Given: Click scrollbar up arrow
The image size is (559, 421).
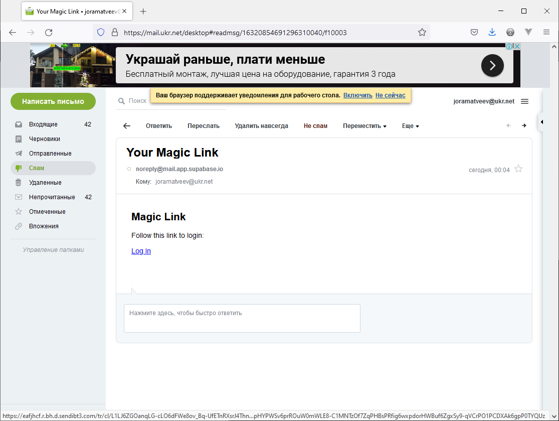Looking at the screenshot, I should tap(554, 46).
